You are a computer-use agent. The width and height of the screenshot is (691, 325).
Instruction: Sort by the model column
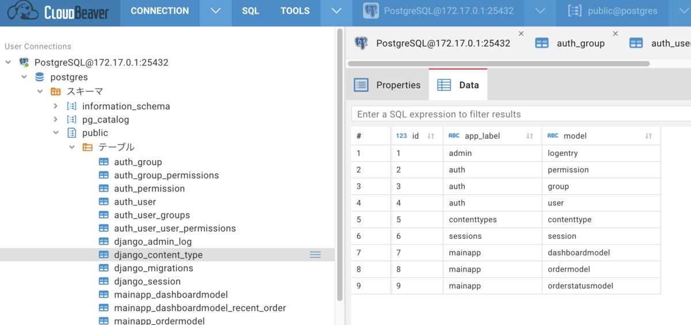click(x=648, y=136)
